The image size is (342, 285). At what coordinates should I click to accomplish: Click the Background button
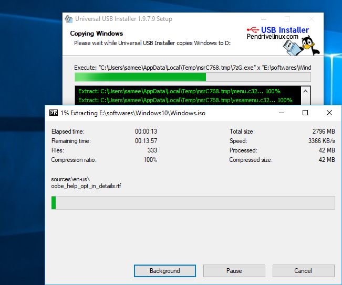(x=165, y=271)
